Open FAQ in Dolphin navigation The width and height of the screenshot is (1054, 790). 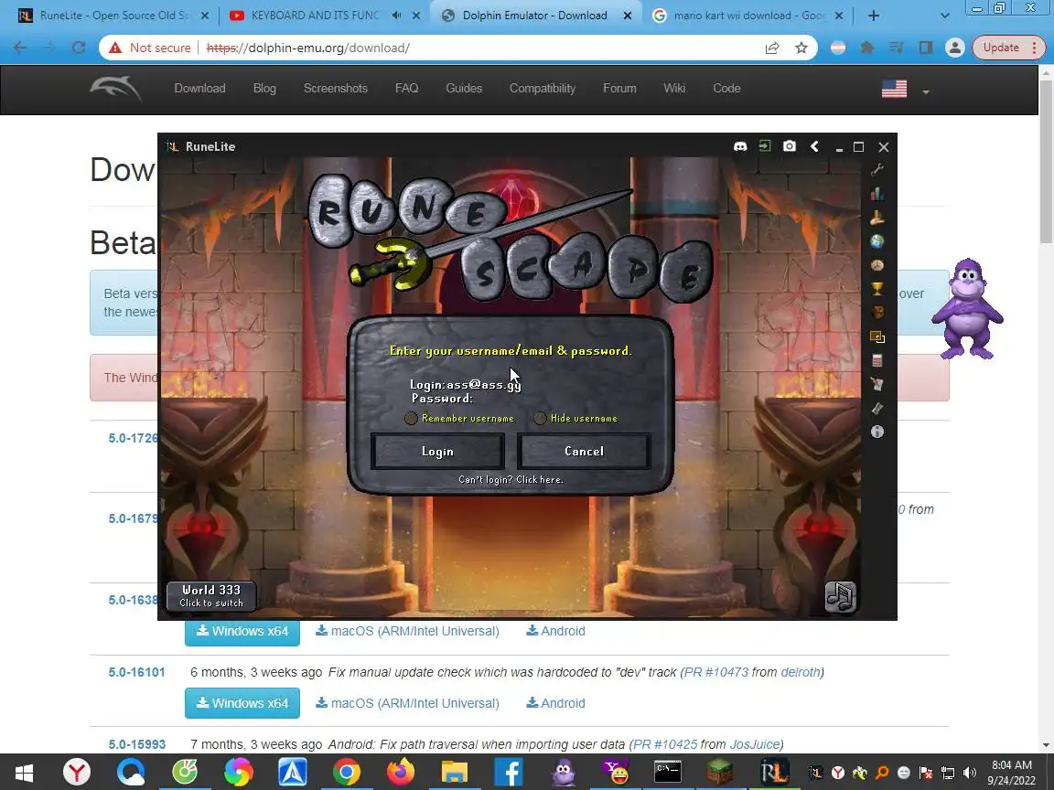pyautogui.click(x=406, y=88)
